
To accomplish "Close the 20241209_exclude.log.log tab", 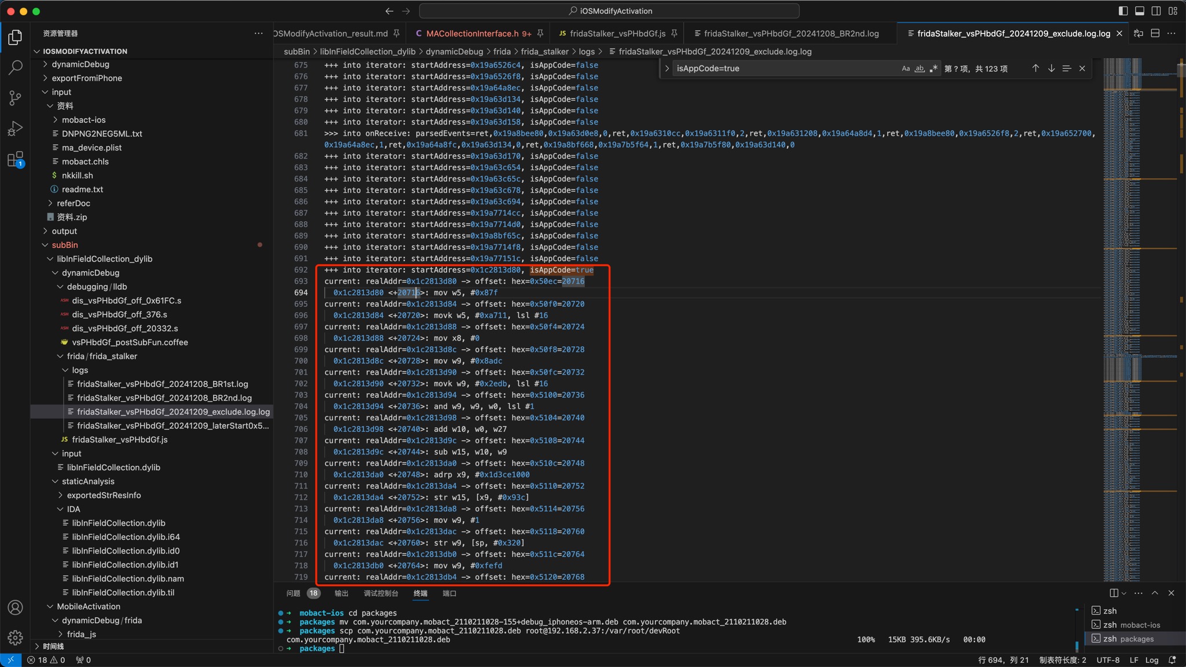I will click(1119, 34).
